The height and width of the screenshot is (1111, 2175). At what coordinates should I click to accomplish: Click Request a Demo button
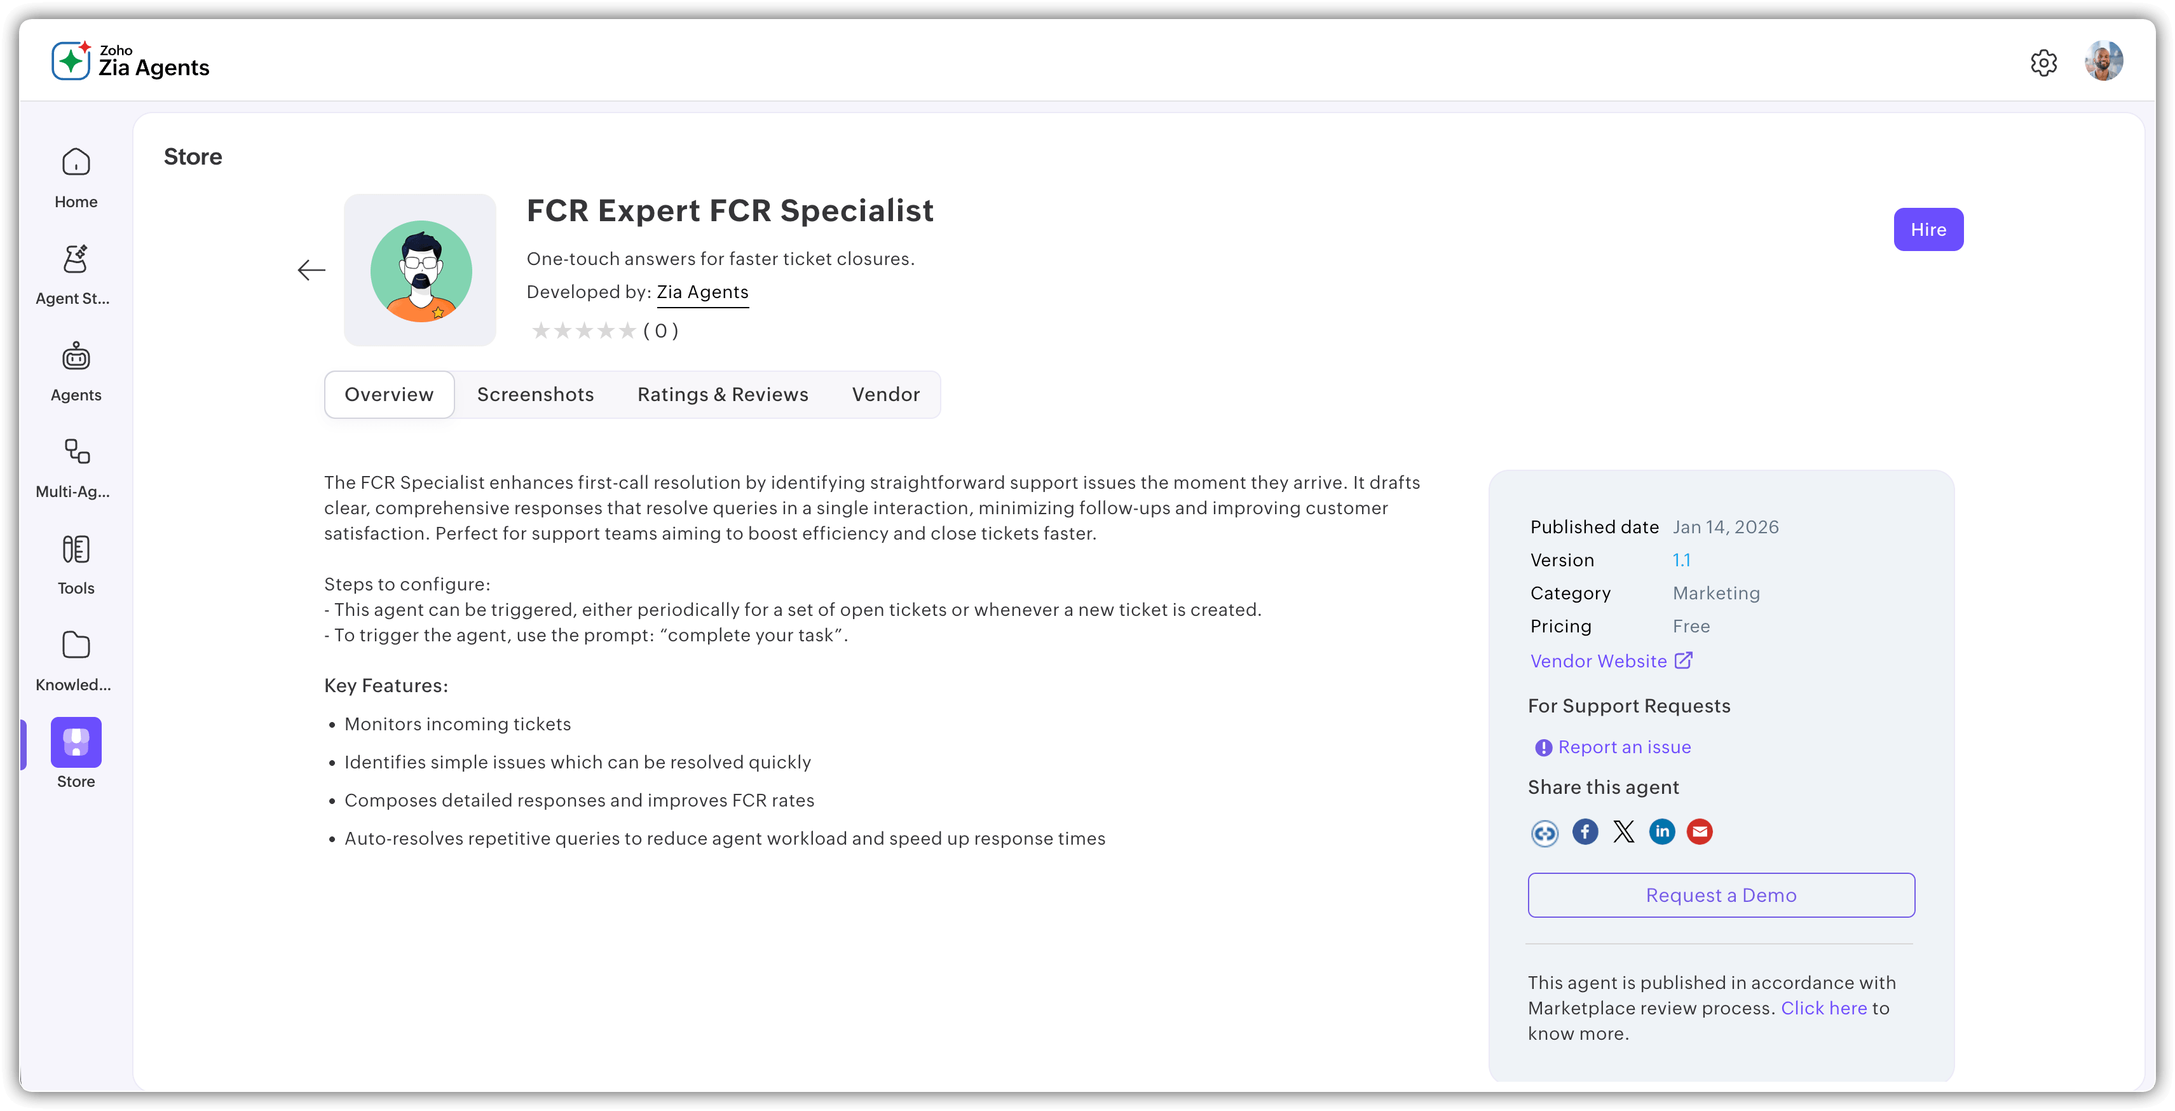click(1721, 896)
